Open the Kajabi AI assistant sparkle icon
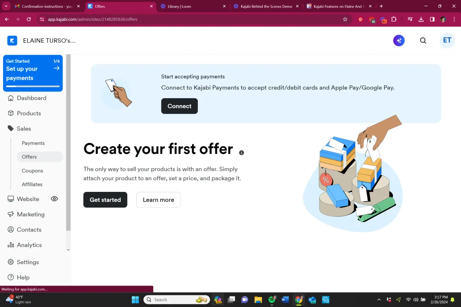 pyautogui.click(x=399, y=40)
